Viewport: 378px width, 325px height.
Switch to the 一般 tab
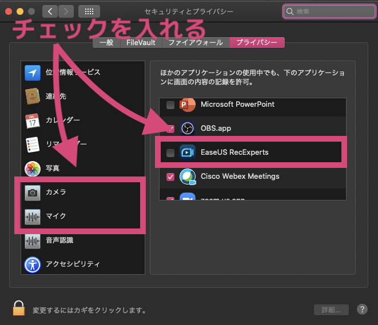(106, 43)
